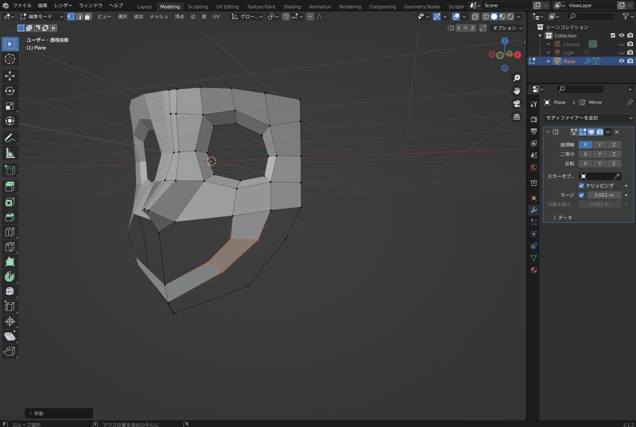This screenshot has height=427, width=636.
Task: Pick the Shear tool
Action: tap(10, 336)
